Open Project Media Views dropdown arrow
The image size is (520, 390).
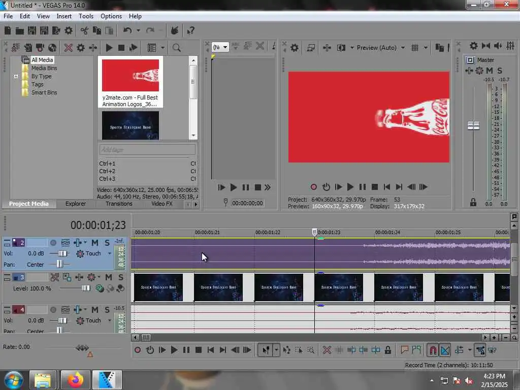162,48
